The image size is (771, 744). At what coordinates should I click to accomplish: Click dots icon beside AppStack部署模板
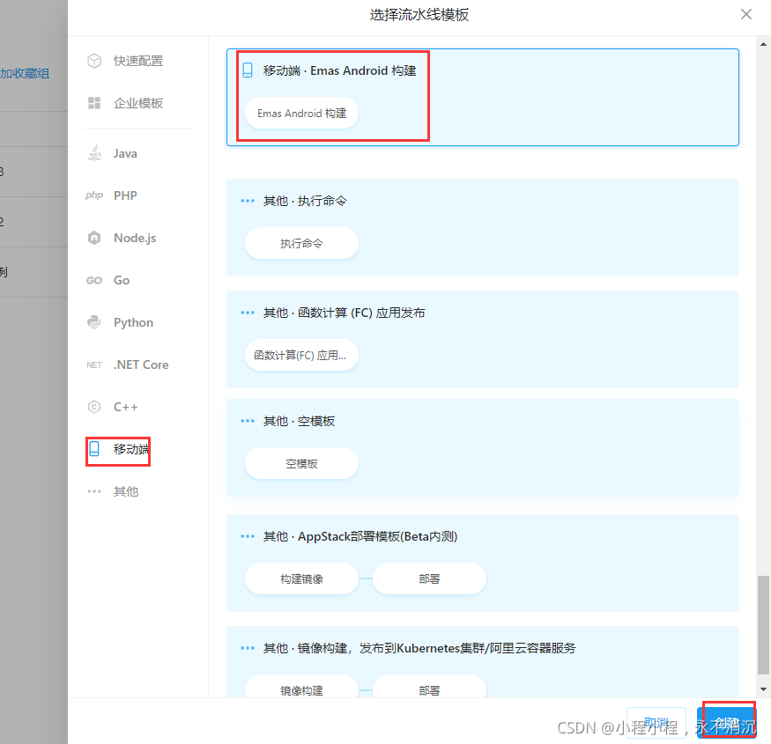pyautogui.click(x=248, y=536)
